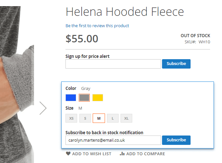The height and width of the screenshot is (163, 222).
Task: Select the blue color swatch
Action: pyautogui.click(x=71, y=98)
